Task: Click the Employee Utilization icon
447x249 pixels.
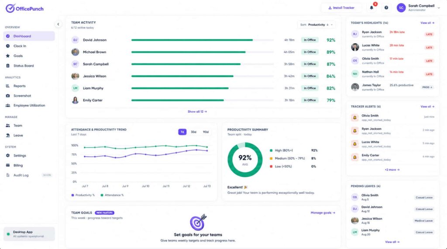Action: tap(8, 106)
